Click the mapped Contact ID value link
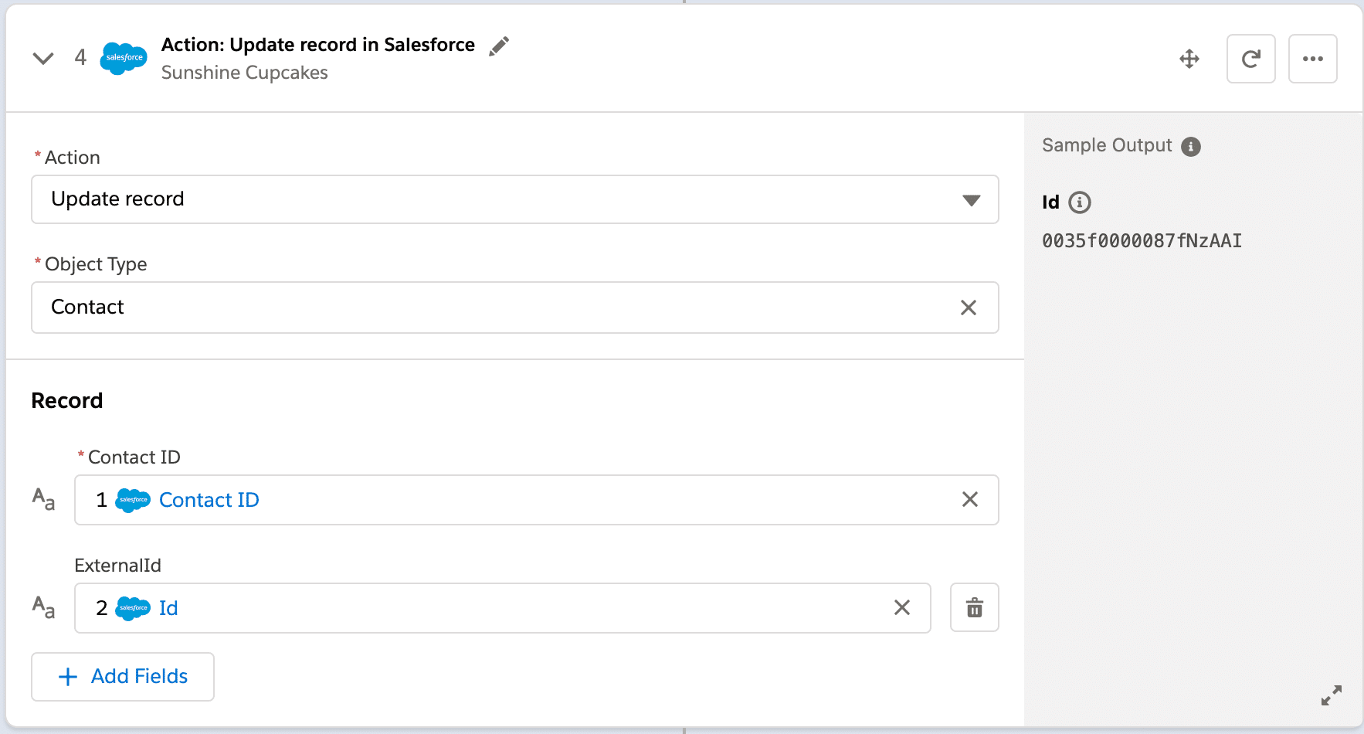The height and width of the screenshot is (734, 1364). pos(208,500)
